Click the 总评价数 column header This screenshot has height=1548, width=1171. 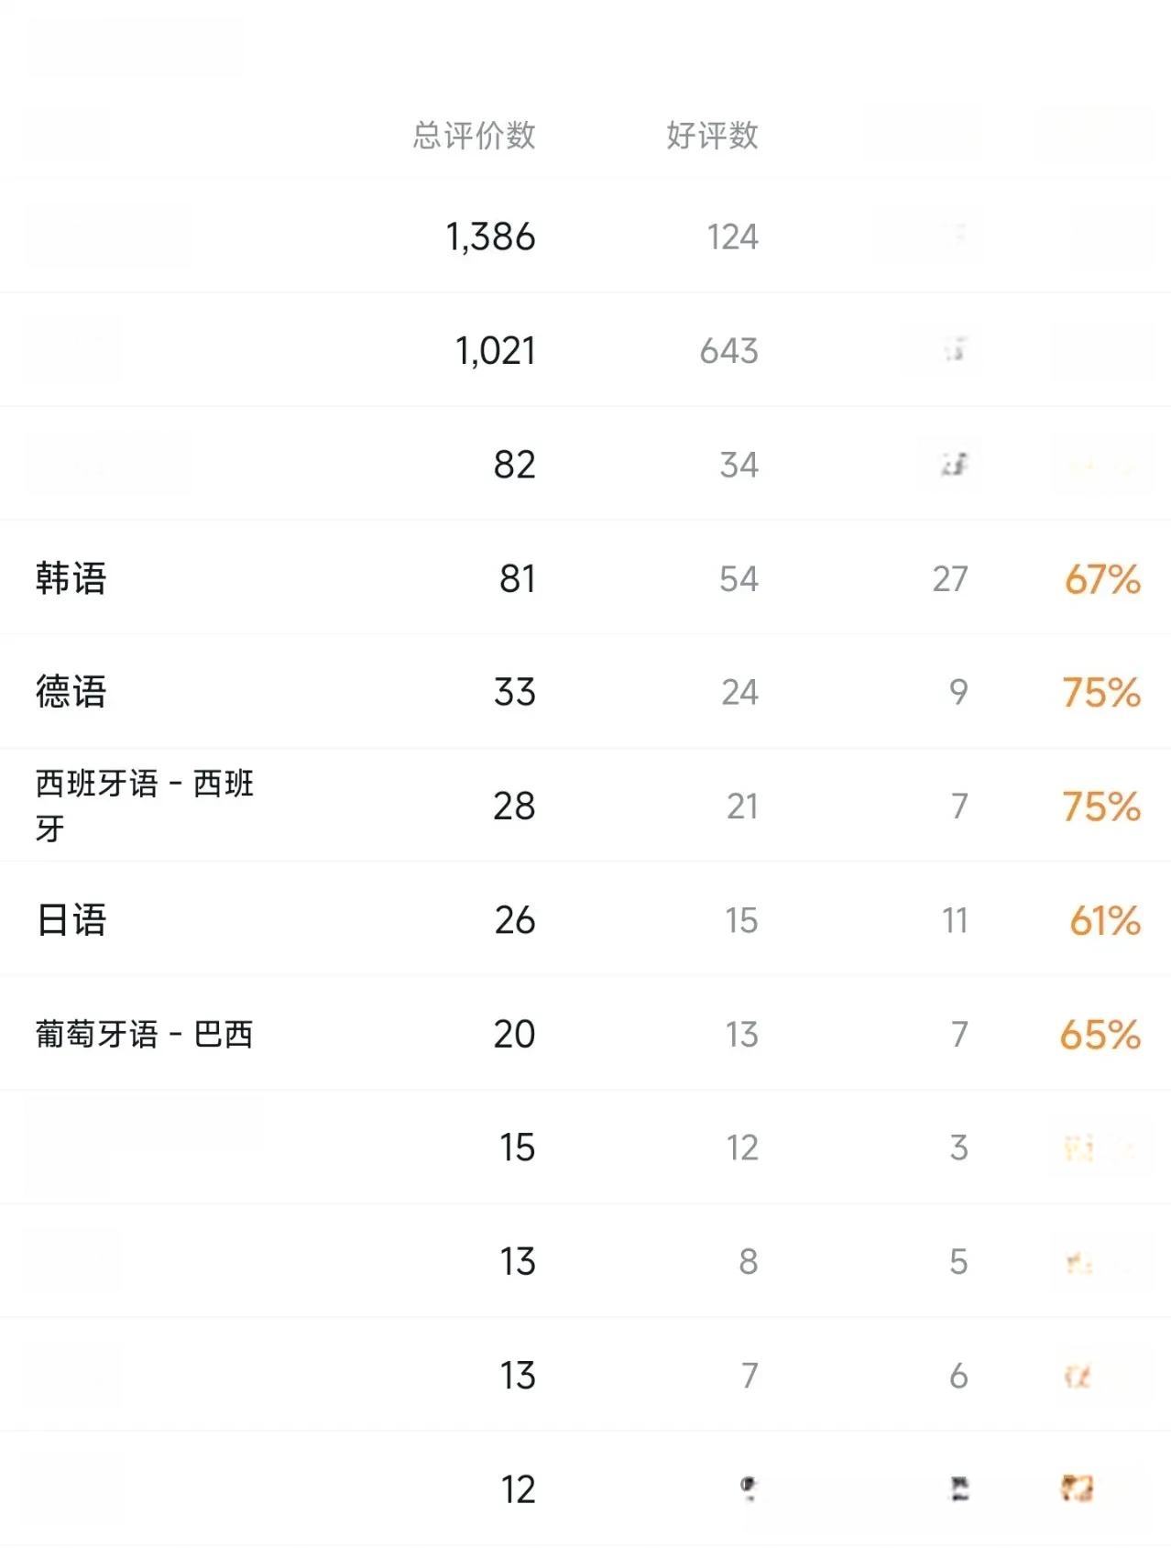[x=474, y=135]
